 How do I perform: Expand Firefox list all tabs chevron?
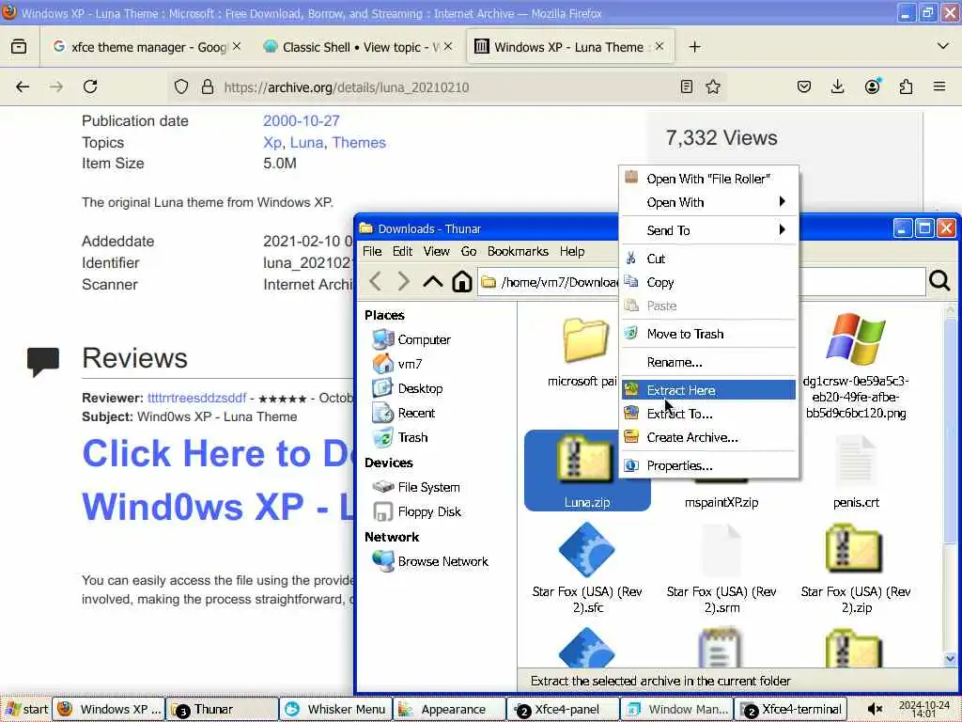tap(943, 47)
